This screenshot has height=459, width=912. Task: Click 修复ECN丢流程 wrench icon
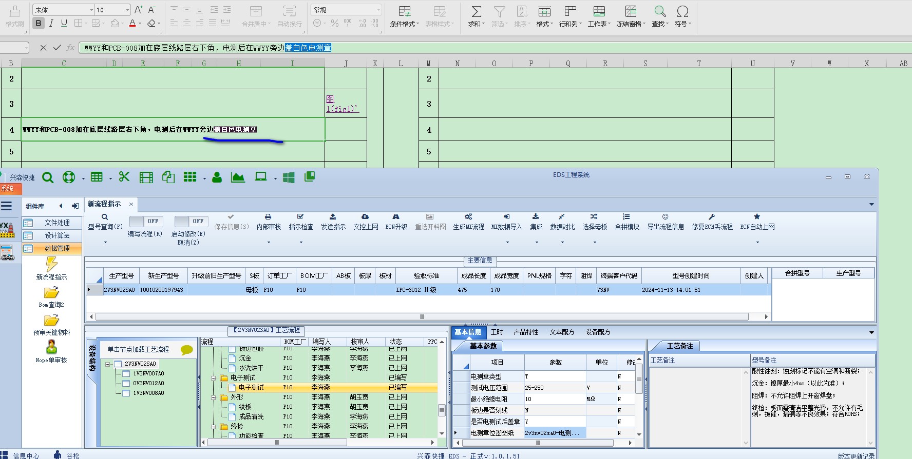(712, 217)
